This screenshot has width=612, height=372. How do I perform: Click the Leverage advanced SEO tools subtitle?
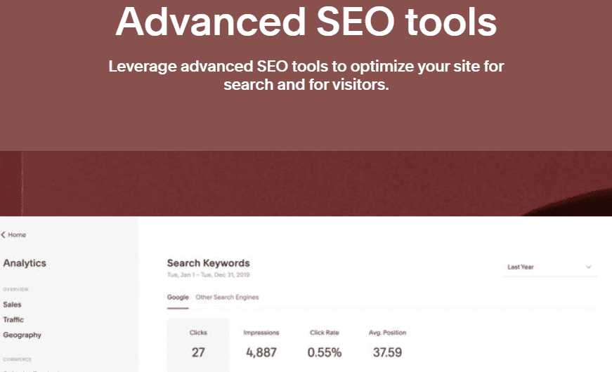[306, 77]
